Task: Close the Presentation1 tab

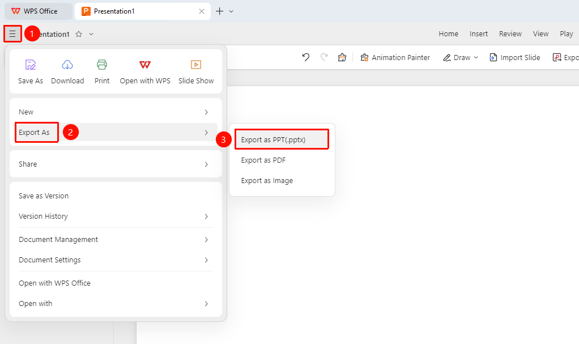Action: click(202, 11)
